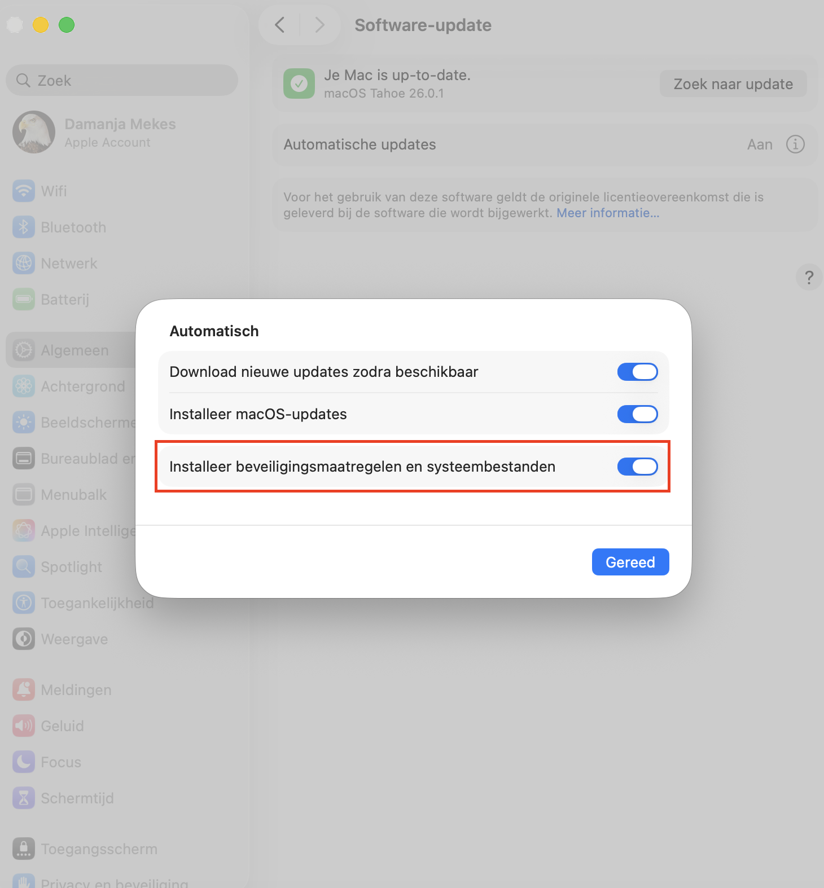Open the Meer informatie link
The height and width of the screenshot is (888, 824).
point(607,213)
